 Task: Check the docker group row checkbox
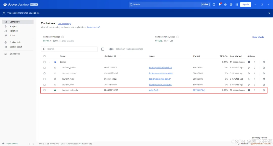point(44,62)
